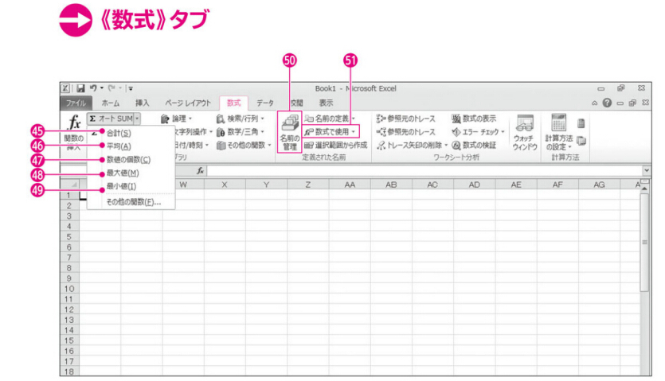Click 参照元のトレース
The height and width of the screenshot is (381, 665).
coord(406,119)
